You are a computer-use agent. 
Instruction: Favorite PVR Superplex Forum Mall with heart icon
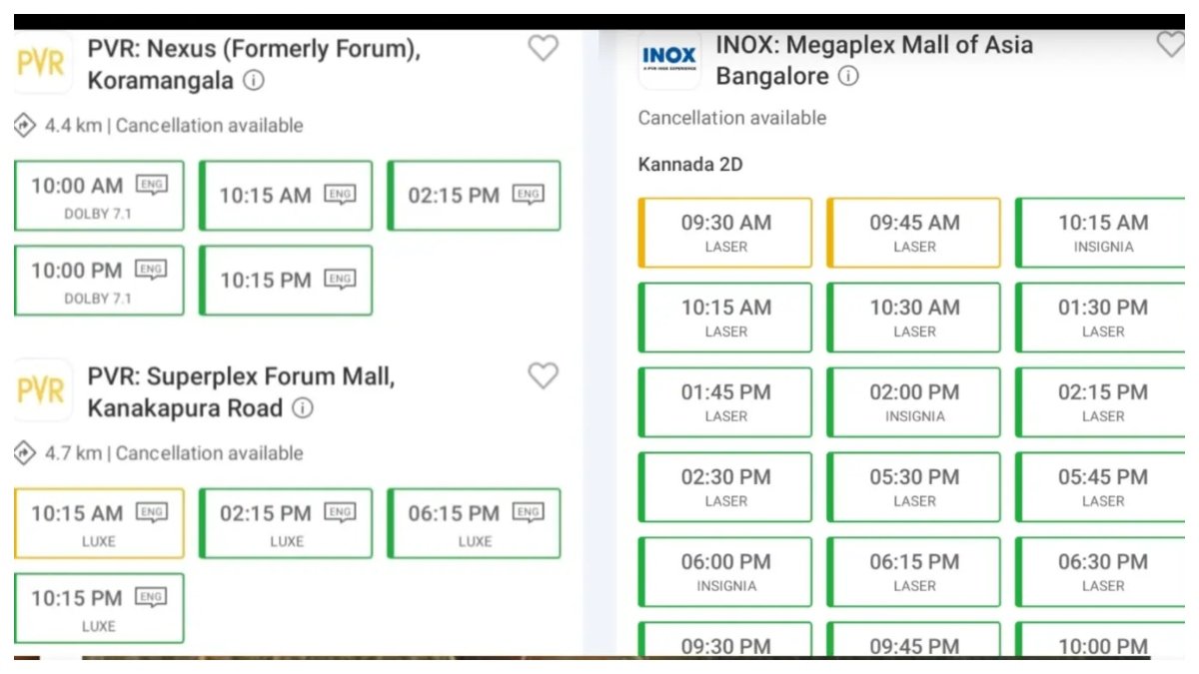pyautogui.click(x=543, y=375)
